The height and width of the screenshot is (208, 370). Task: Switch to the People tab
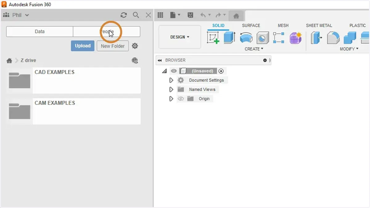(107, 31)
